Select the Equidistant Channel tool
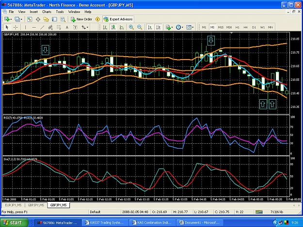 (x=50, y=27)
